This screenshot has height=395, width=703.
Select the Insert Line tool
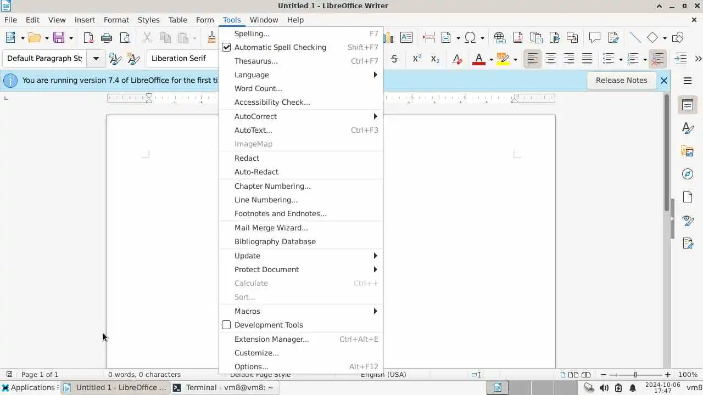[635, 37]
